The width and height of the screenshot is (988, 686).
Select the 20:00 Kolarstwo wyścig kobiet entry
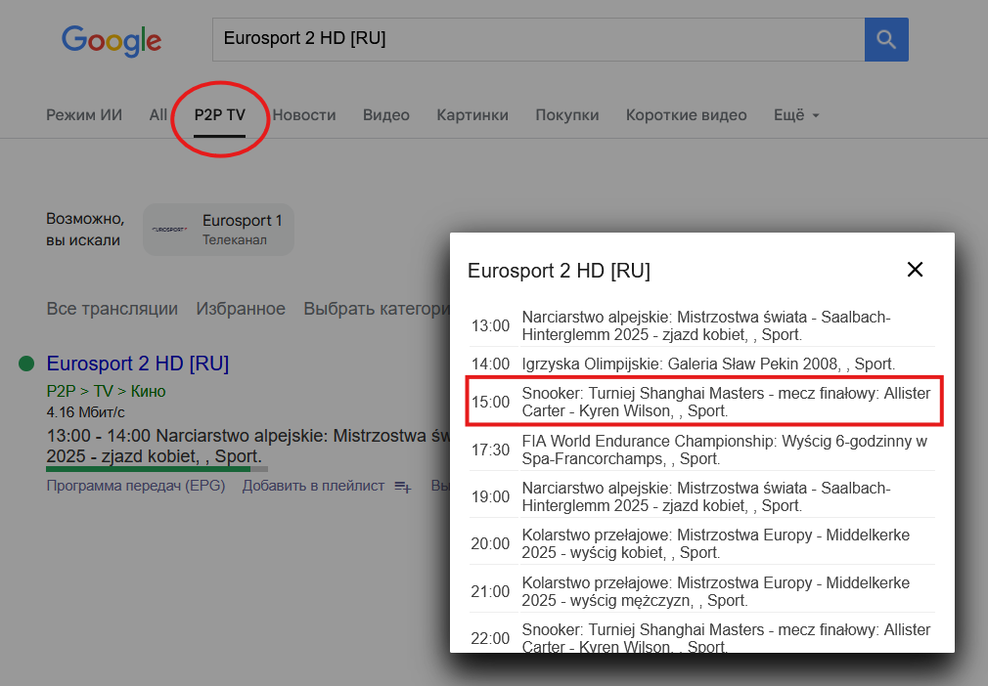click(x=702, y=543)
